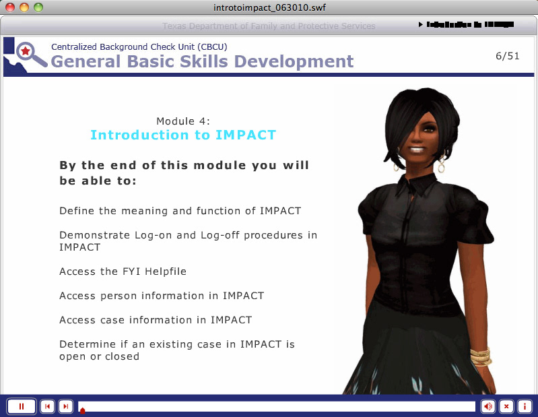This screenshot has height=417, width=538.
Task: Click Texas Department of Family header text
Action: coord(269,26)
